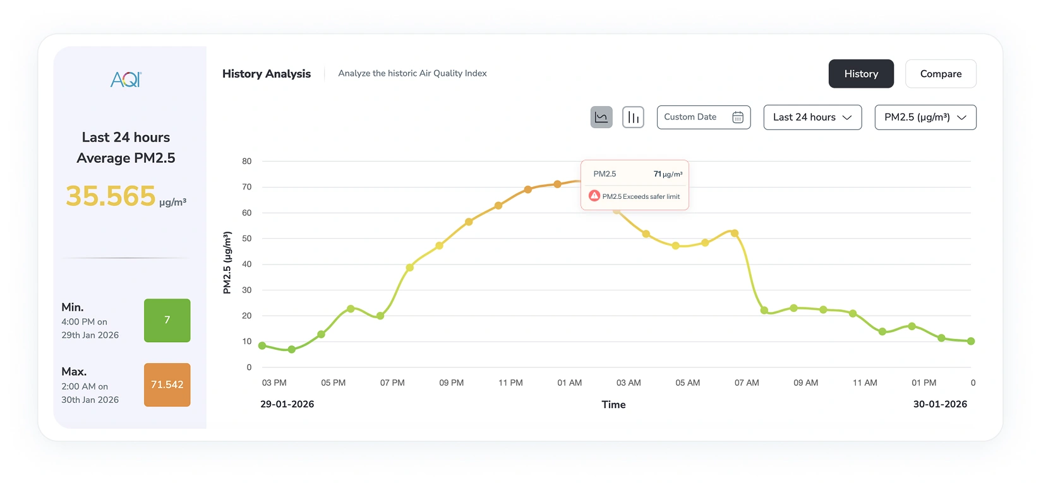The image size is (1041, 483).
Task: Open the Custom Date field
Action: click(704, 117)
